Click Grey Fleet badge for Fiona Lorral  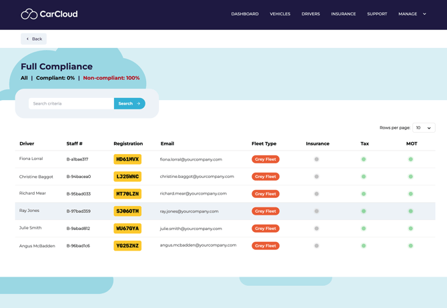[266, 159]
